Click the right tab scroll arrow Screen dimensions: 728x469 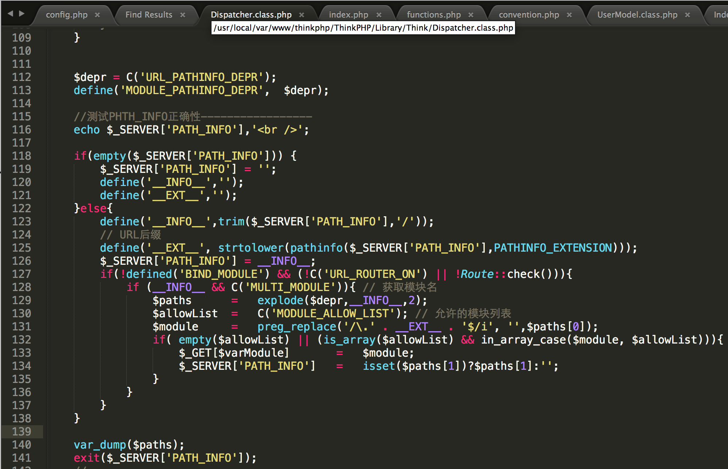[22, 13]
